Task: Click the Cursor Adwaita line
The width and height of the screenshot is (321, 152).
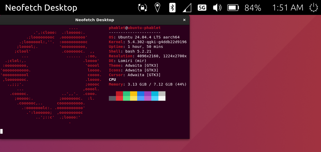Action: click(135, 75)
